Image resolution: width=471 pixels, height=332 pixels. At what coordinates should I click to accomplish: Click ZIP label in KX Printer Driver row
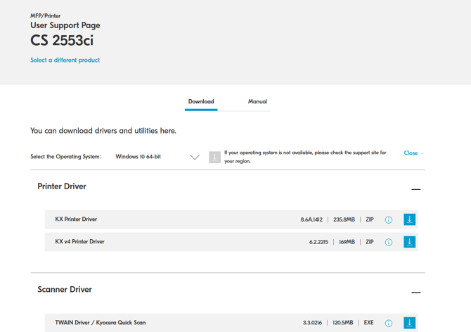370,219
